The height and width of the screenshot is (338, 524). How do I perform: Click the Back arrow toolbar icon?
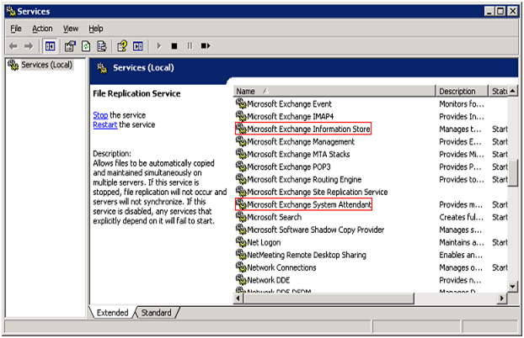coord(13,46)
